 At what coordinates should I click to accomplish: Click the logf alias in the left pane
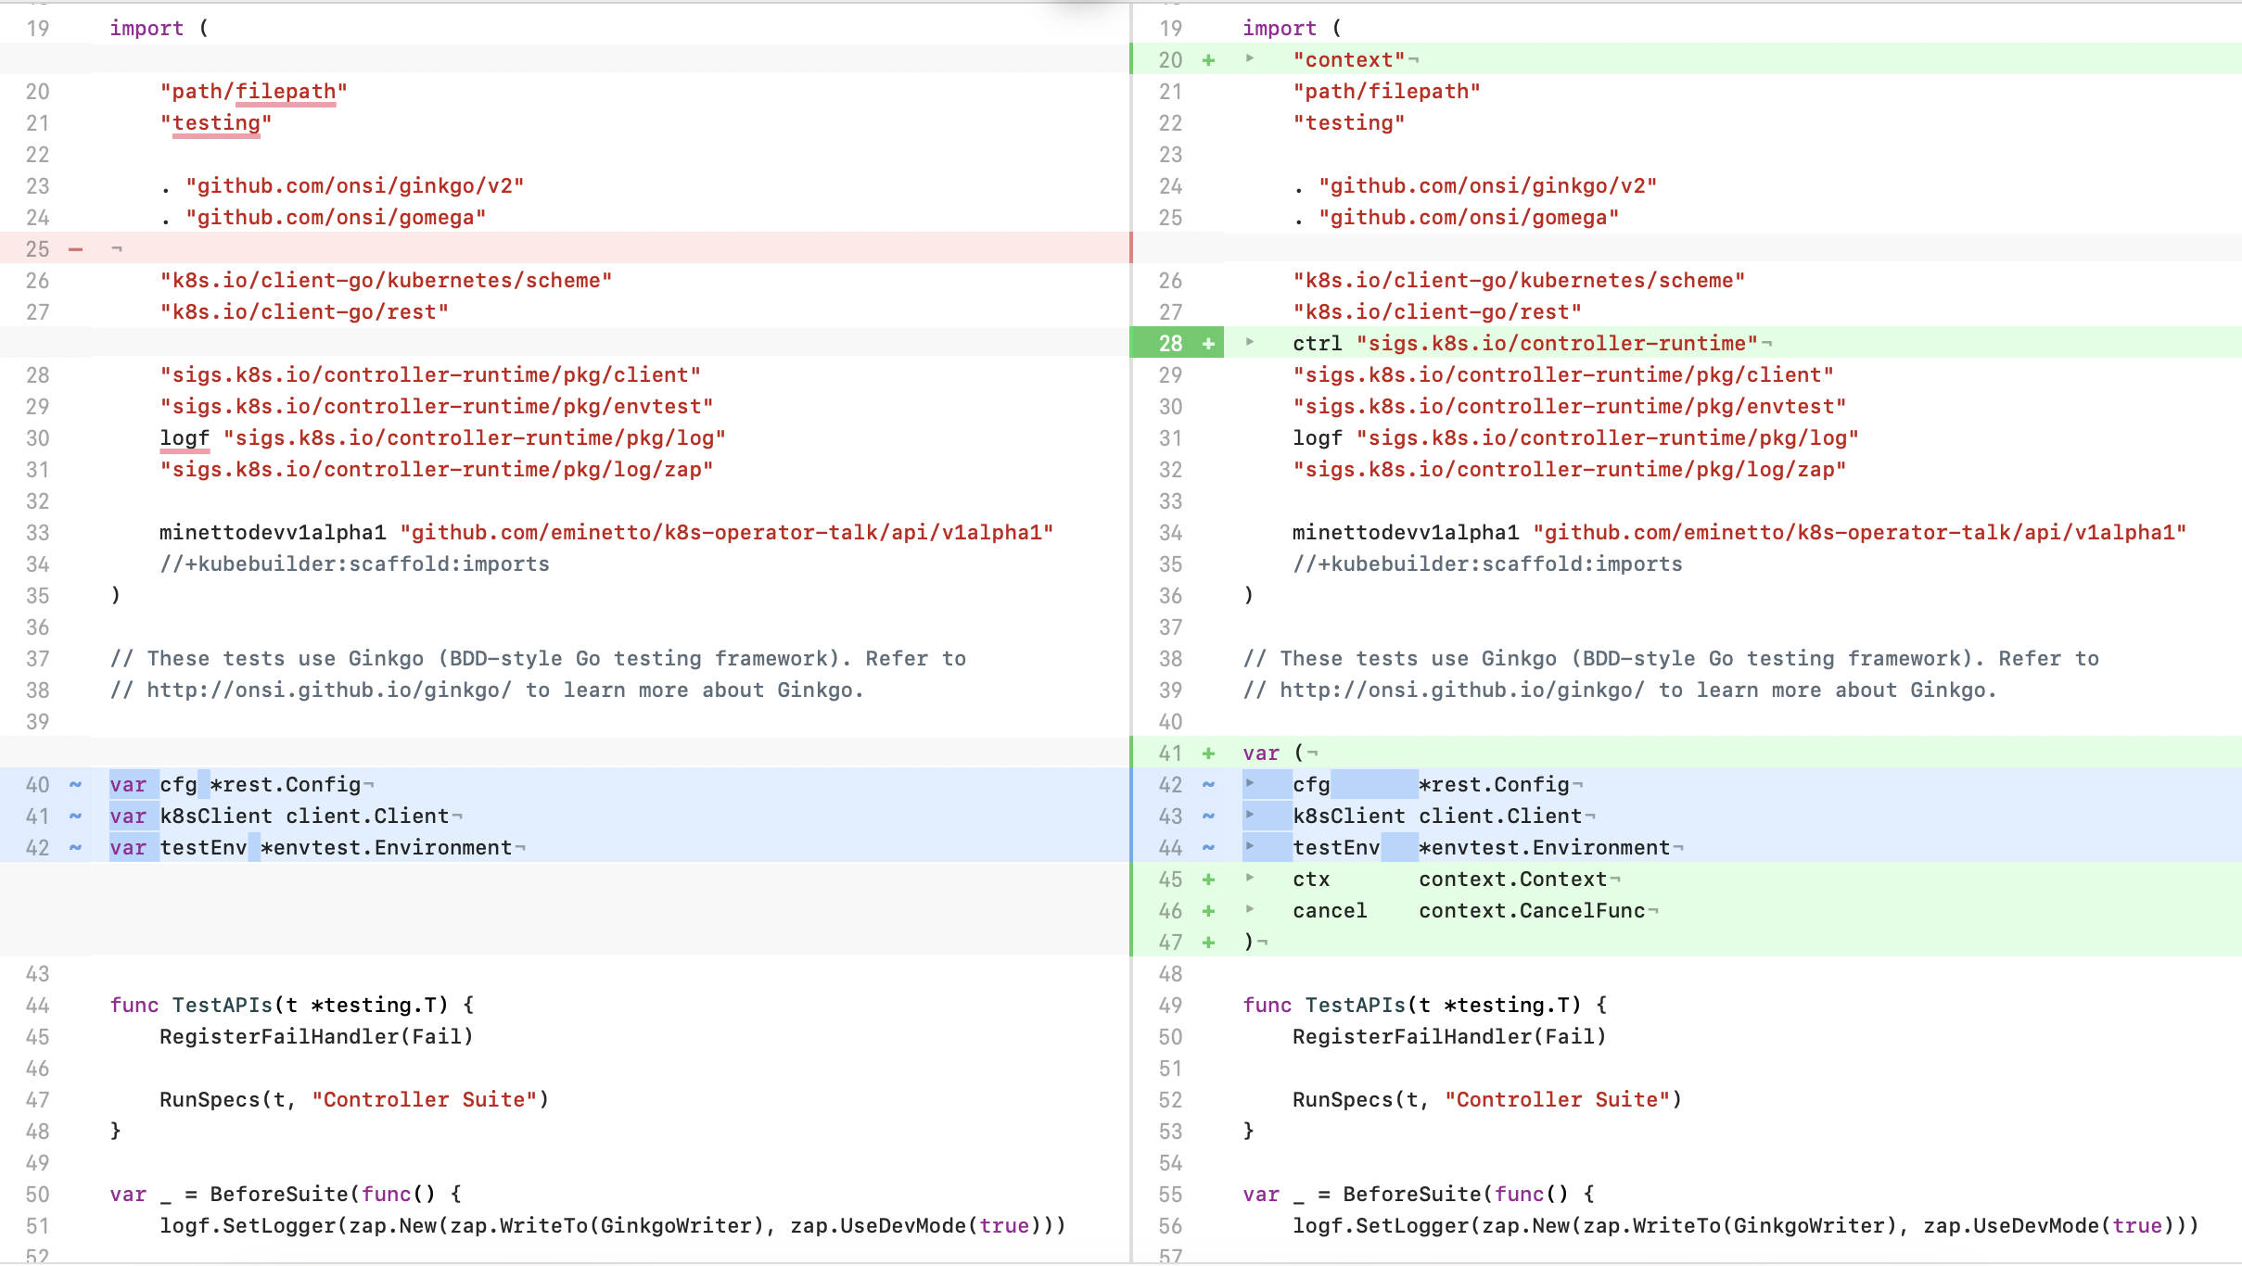pos(185,438)
